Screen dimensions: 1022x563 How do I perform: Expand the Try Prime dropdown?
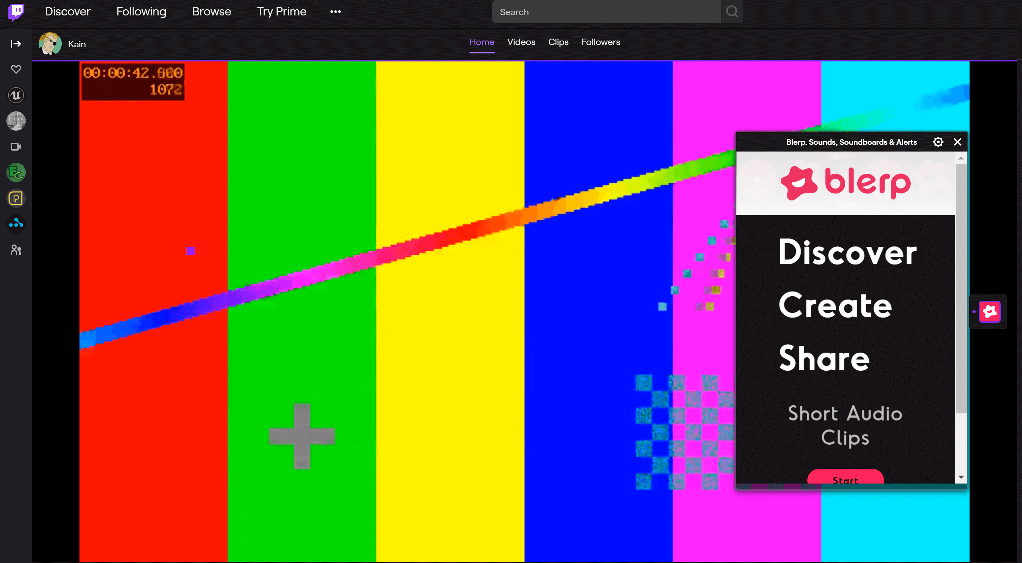281,11
